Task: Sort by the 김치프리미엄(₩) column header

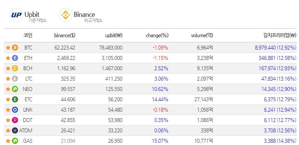Action: (x=280, y=35)
